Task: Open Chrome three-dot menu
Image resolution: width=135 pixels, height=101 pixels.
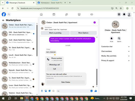Action: pyautogui.click(x=132, y=8)
